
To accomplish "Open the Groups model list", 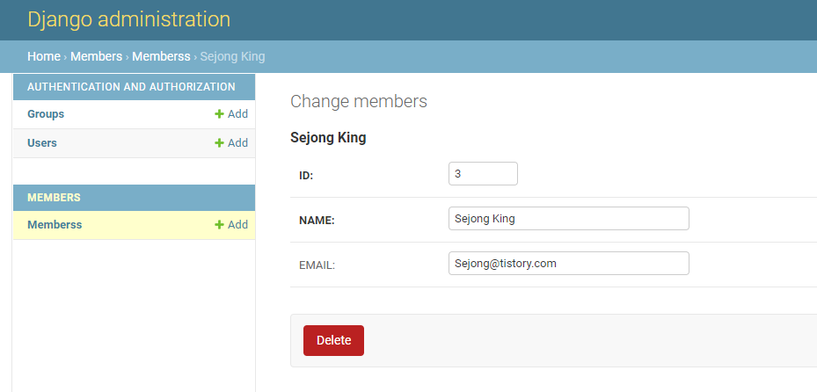I will 46,114.
